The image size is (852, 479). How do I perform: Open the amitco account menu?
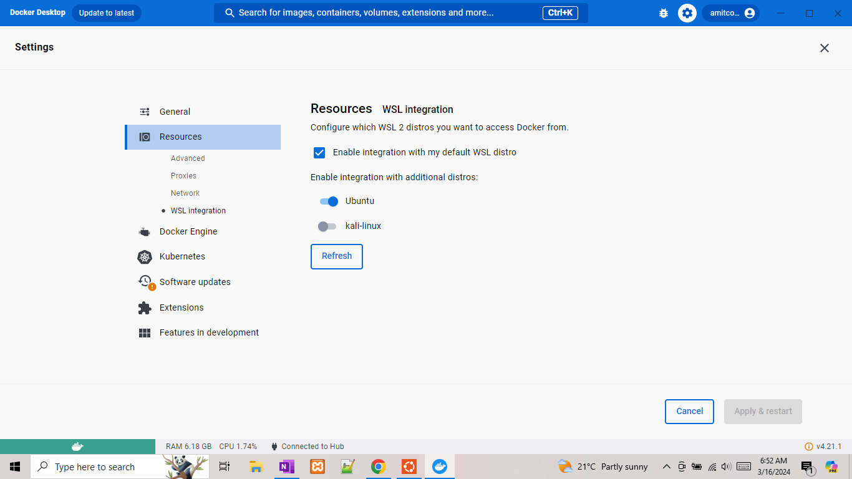click(x=731, y=13)
